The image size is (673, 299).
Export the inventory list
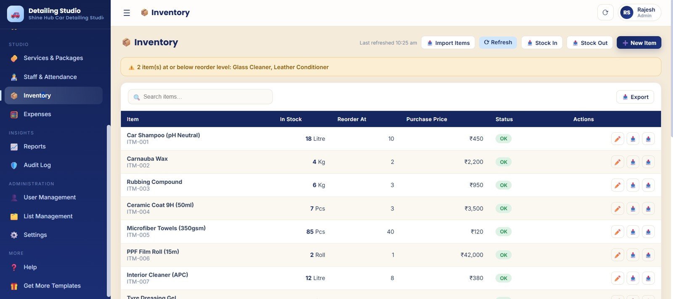pos(635,97)
